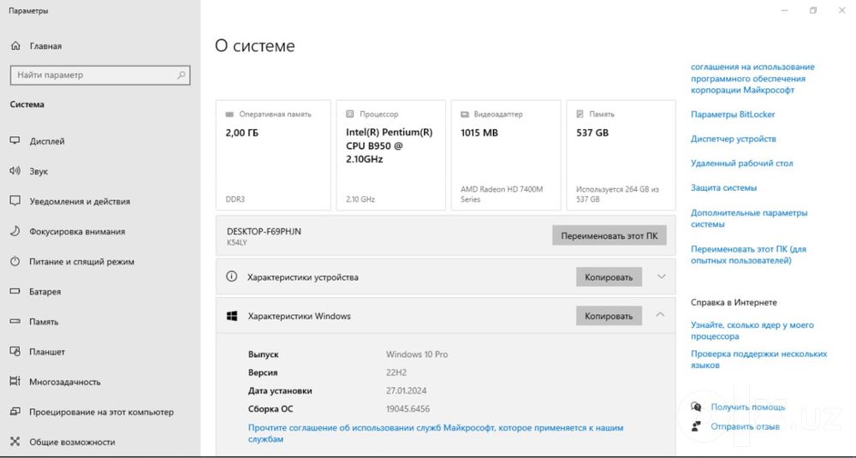856x458 pixels.
Task: Click the 27.01.2024 install date value
Action: [x=406, y=391]
